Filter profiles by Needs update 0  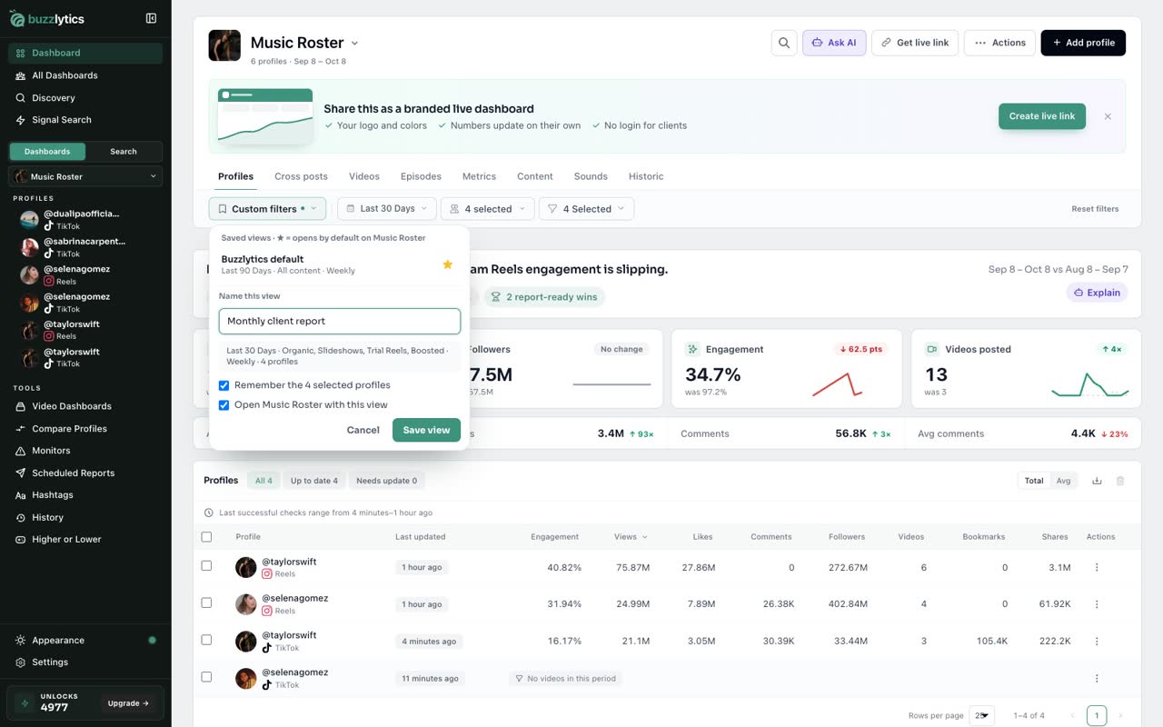coord(386,481)
